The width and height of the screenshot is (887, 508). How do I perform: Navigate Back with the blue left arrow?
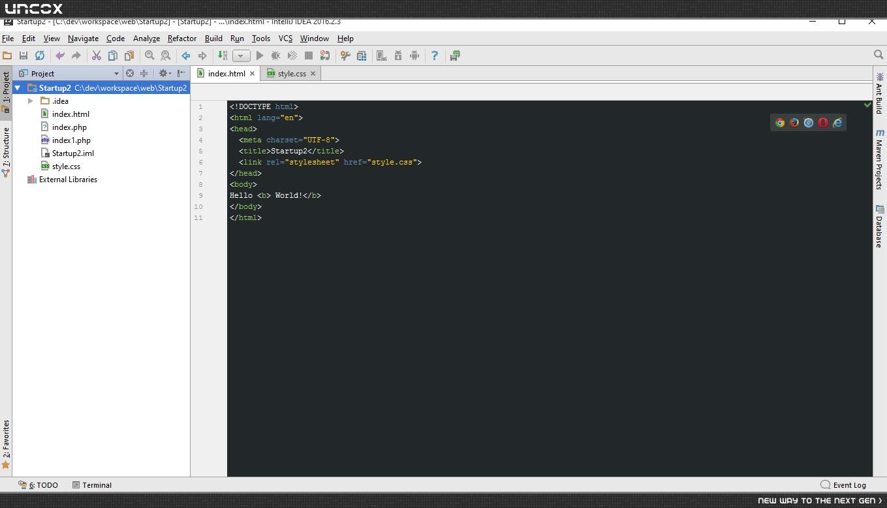(186, 56)
